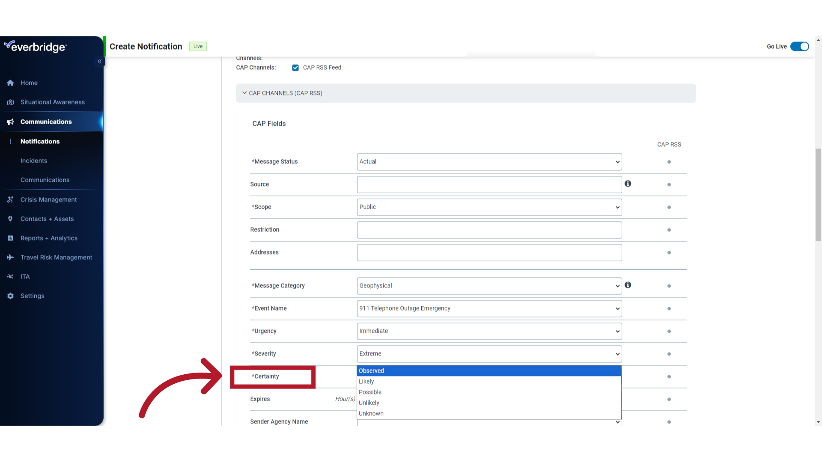Select the Reports + Analytics icon
Image resolution: width=822 pixels, height=462 pixels.
pos(10,237)
